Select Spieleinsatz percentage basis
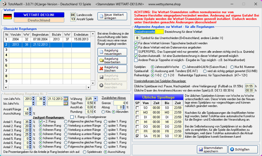Image resolution: width=262 pixels, height=156 pixels. tap(85, 152)
